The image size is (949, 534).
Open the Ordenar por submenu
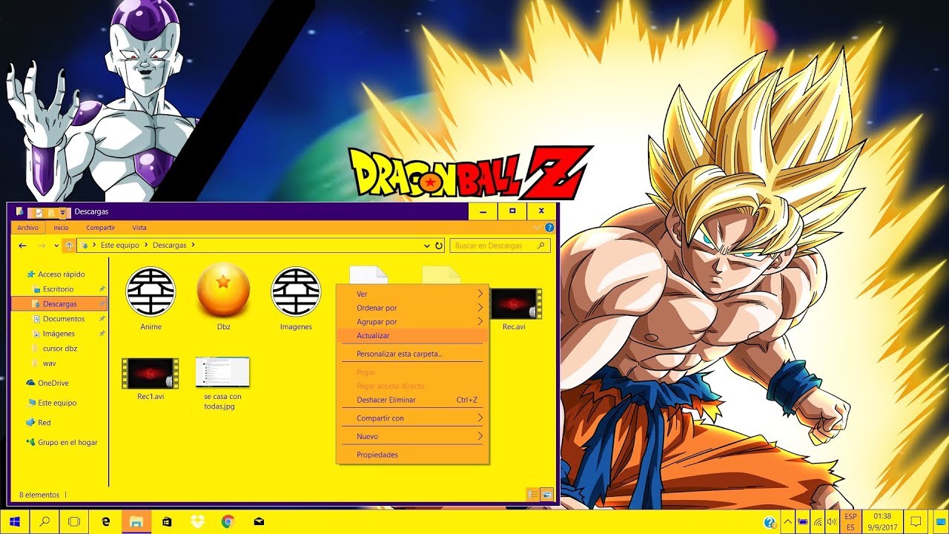(412, 308)
